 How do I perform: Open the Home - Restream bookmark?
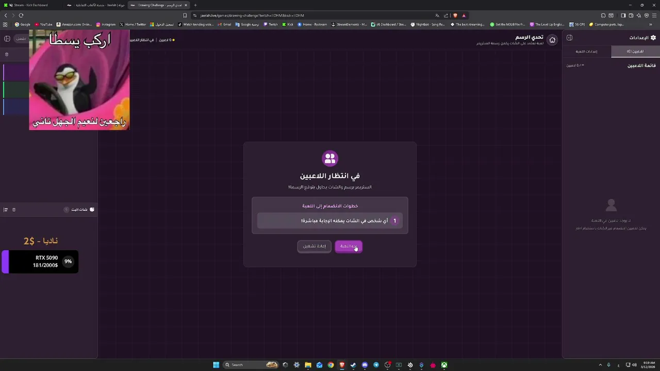coord(312,24)
